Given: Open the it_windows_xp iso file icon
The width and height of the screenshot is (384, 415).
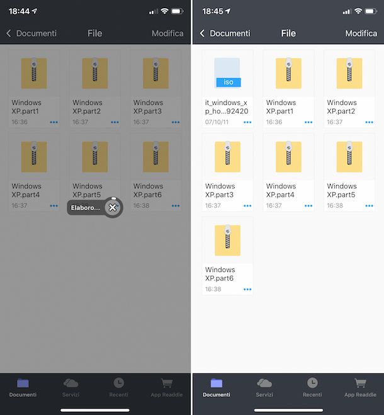Looking at the screenshot, I should pyautogui.click(x=227, y=72).
